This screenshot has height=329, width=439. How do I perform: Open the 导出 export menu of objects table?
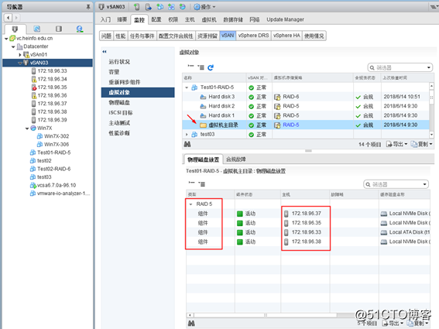396,144
